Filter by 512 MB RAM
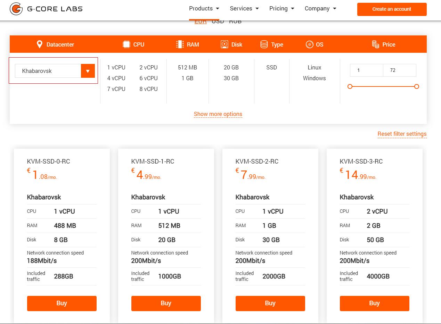 click(x=187, y=67)
